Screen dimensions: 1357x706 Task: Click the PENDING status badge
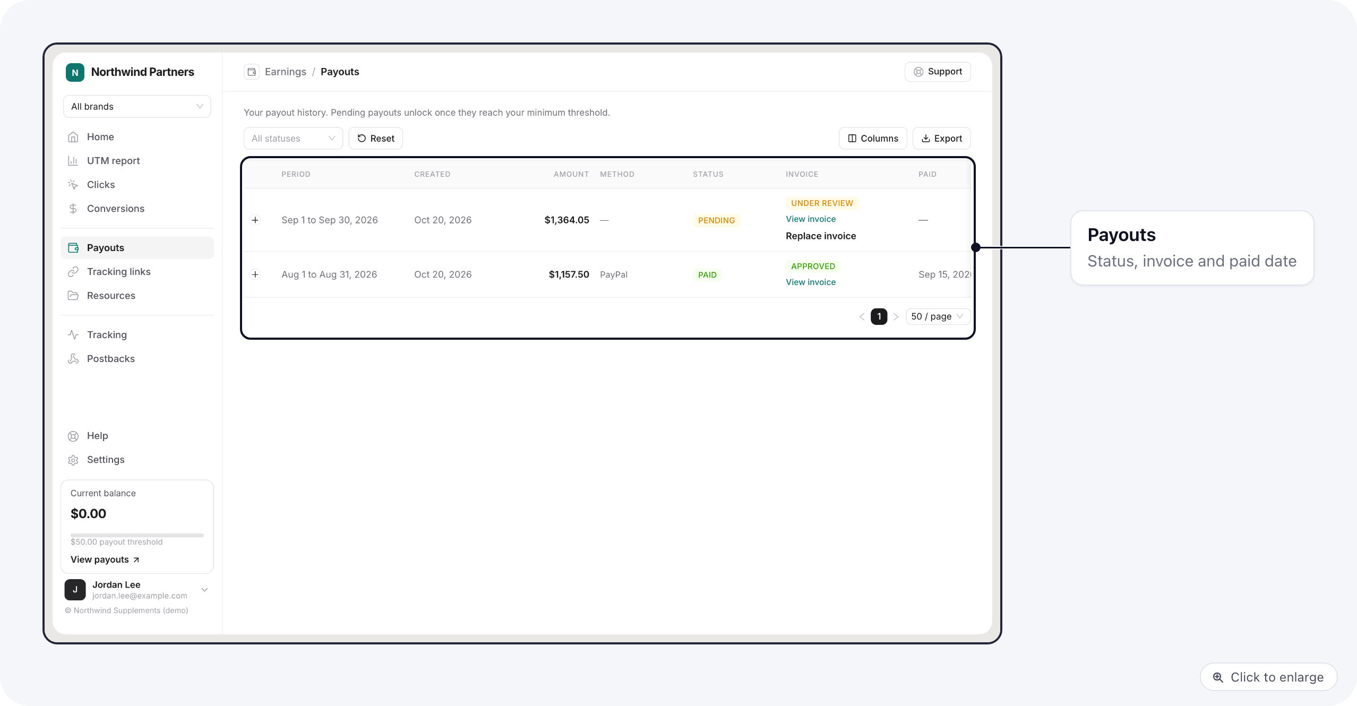(x=716, y=220)
